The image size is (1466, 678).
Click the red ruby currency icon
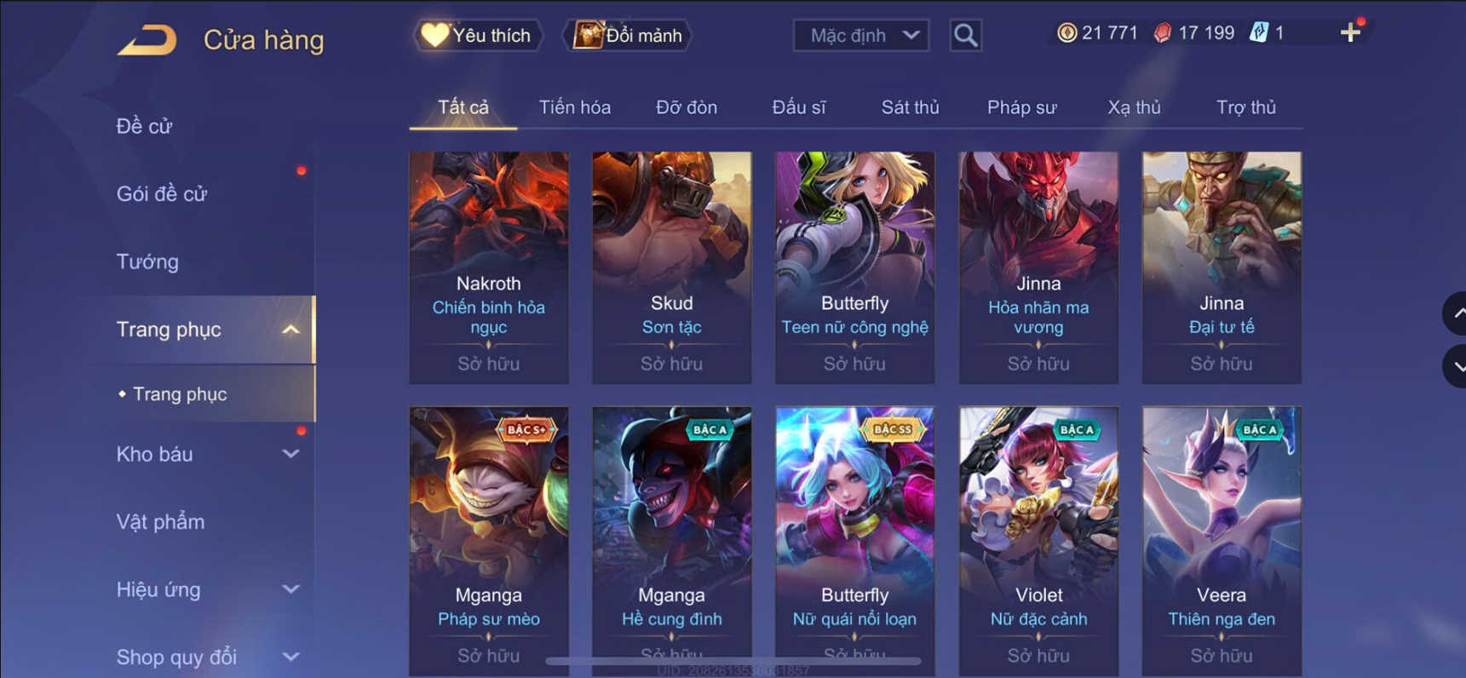1163,33
